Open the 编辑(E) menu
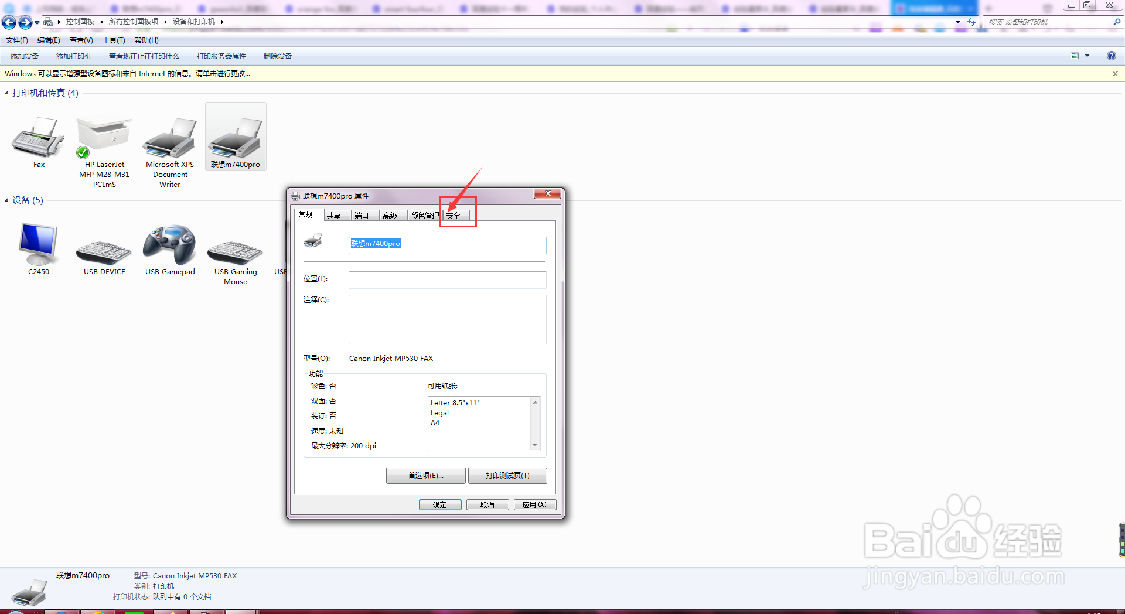The height and width of the screenshot is (614, 1125). point(49,40)
